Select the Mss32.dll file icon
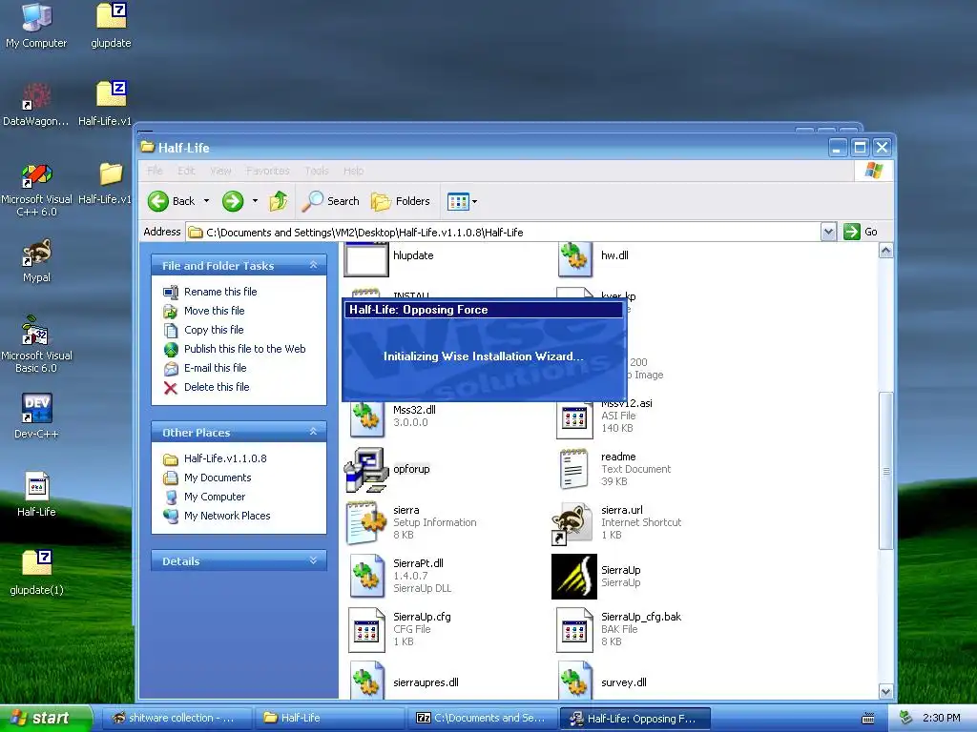Image resolution: width=977 pixels, height=732 pixels. pyautogui.click(x=366, y=419)
